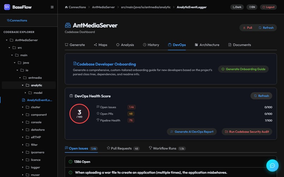Click the top Refresh button beside Pull

[266, 28]
